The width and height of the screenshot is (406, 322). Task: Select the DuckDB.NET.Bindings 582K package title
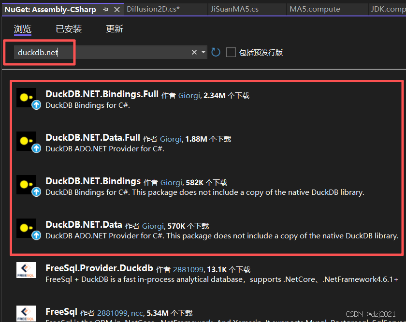[x=93, y=181]
